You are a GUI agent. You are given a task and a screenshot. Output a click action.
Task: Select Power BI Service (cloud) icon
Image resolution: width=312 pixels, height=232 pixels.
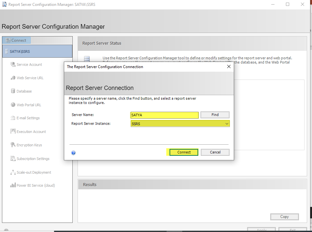pyautogui.click(x=13, y=185)
